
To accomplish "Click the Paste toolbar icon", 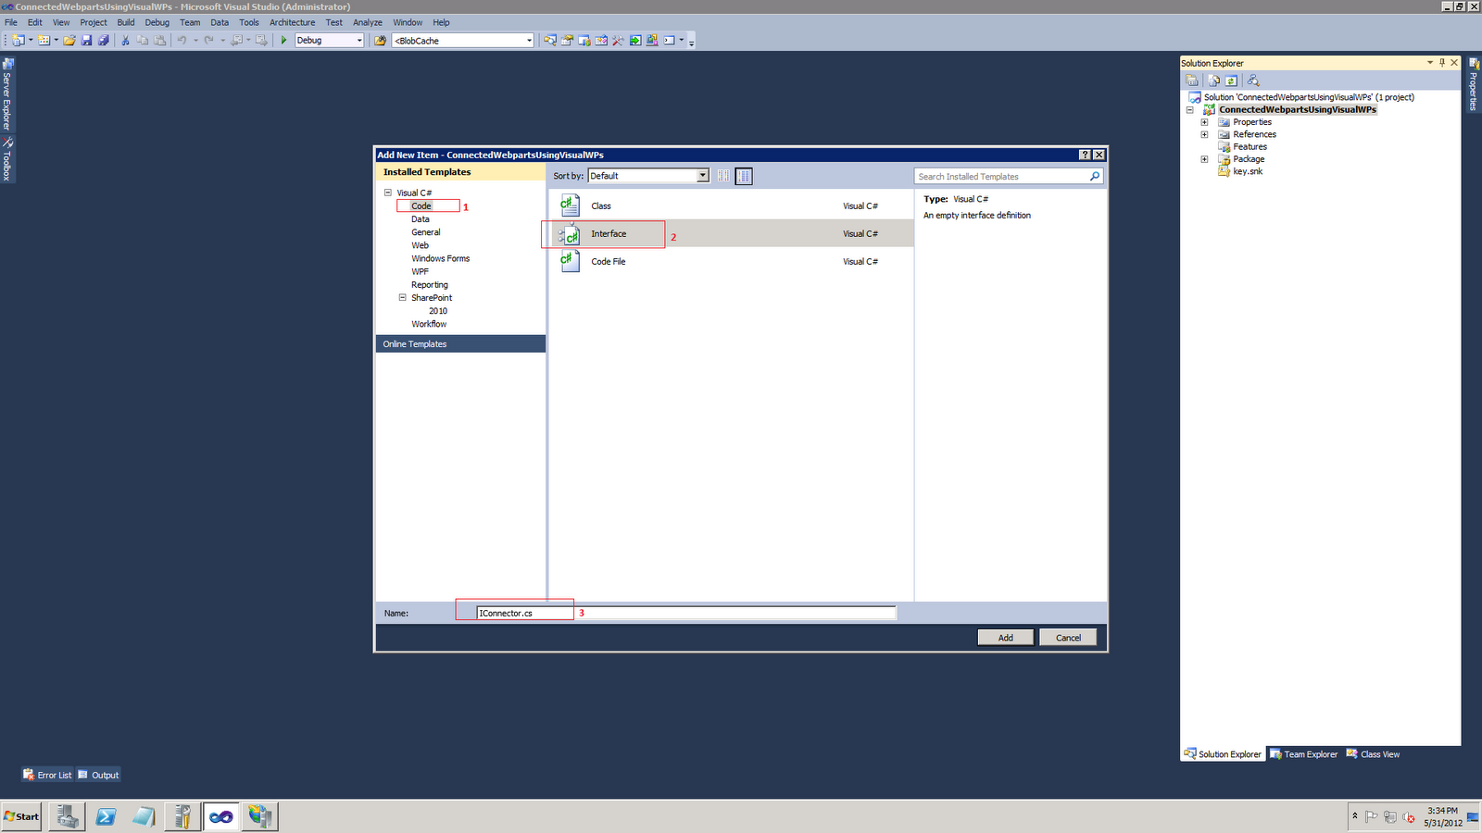I will pyautogui.click(x=160, y=41).
